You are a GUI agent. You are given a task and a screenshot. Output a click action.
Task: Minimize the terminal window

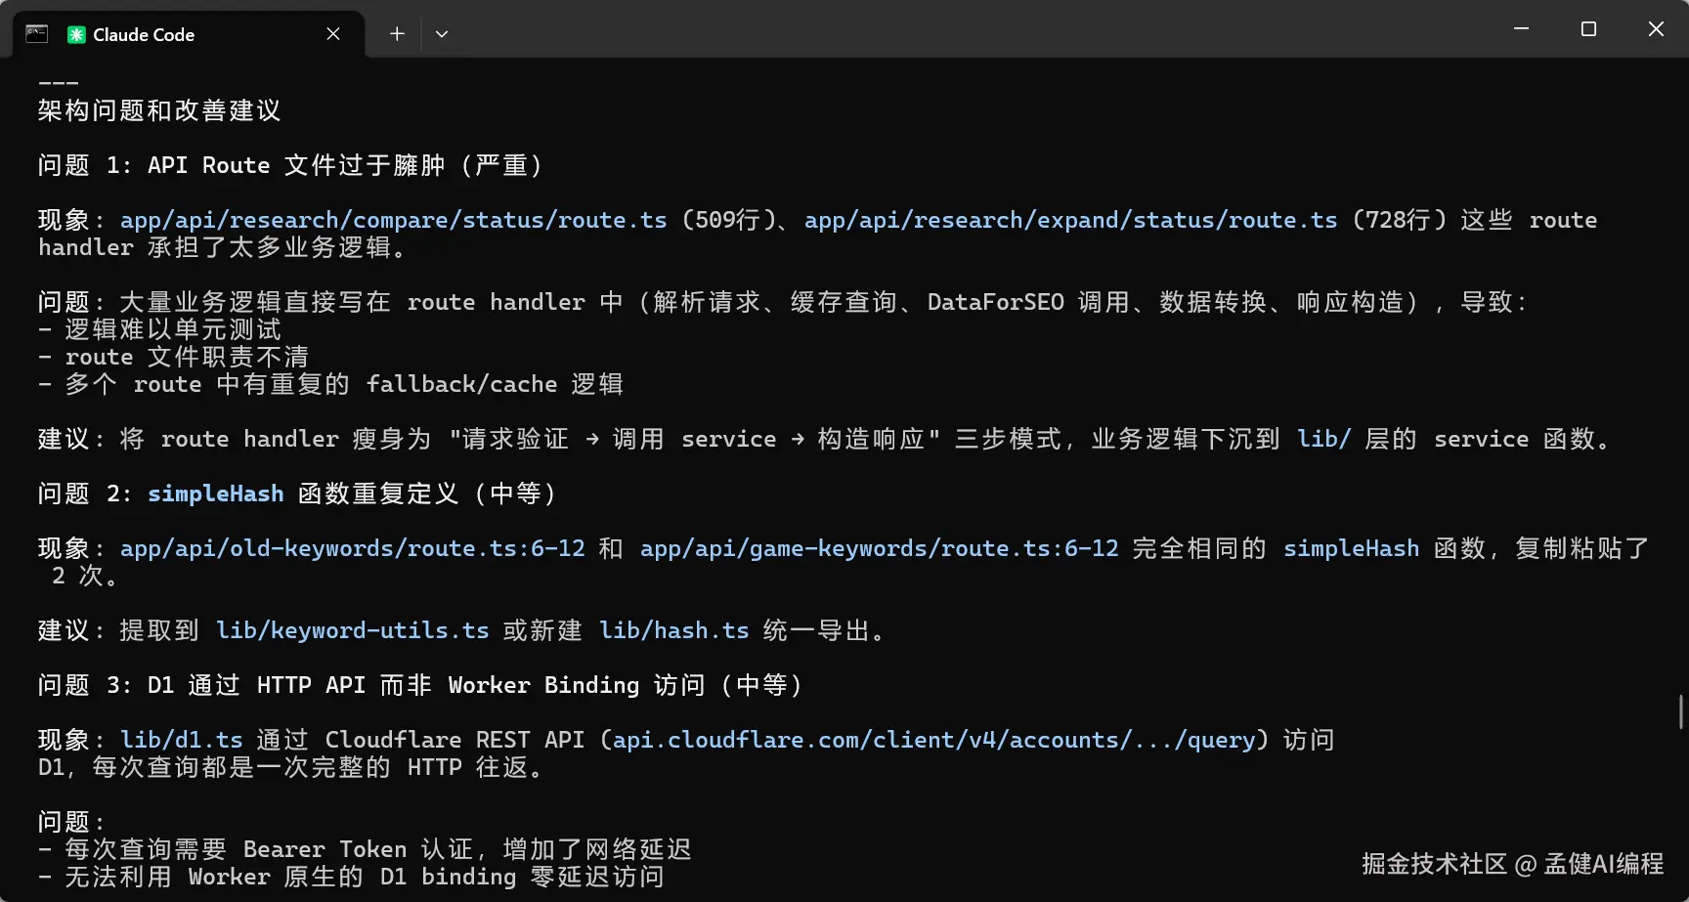click(x=1521, y=29)
